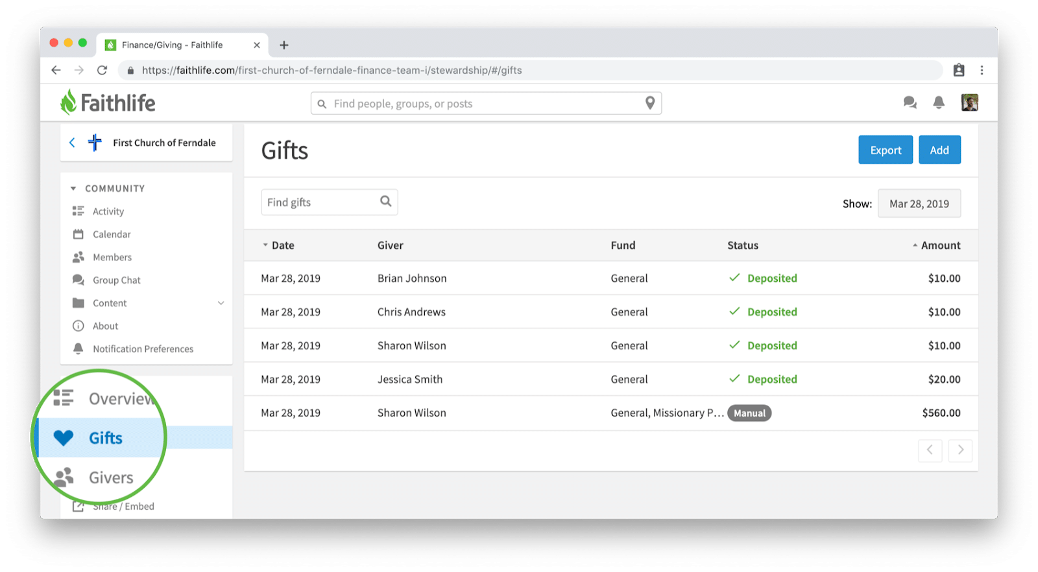Click the lock icon in address bar
The image size is (1038, 572).
tap(130, 70)
